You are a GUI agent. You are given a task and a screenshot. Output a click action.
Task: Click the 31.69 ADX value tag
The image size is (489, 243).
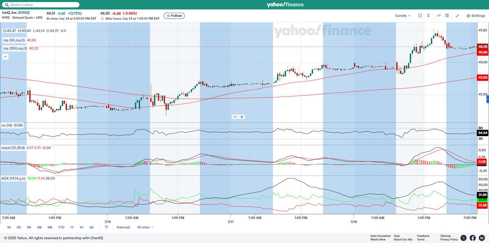(x=483, y=195)
